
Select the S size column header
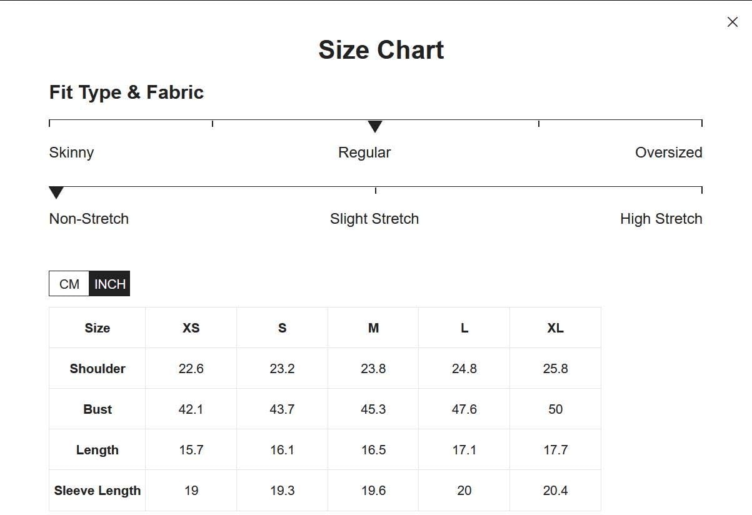pyautogui.click(x=283, y=328)
